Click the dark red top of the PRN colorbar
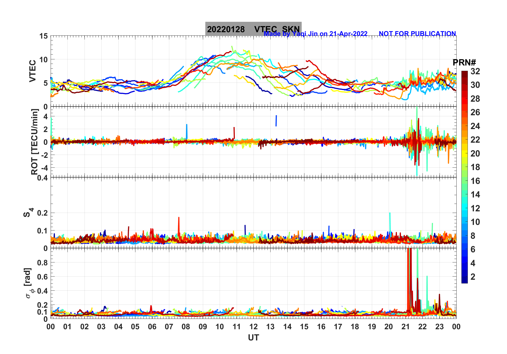Image resolution: width=507 pixels, height=354 pixels. pyautogui.click(x=465, y=74)
